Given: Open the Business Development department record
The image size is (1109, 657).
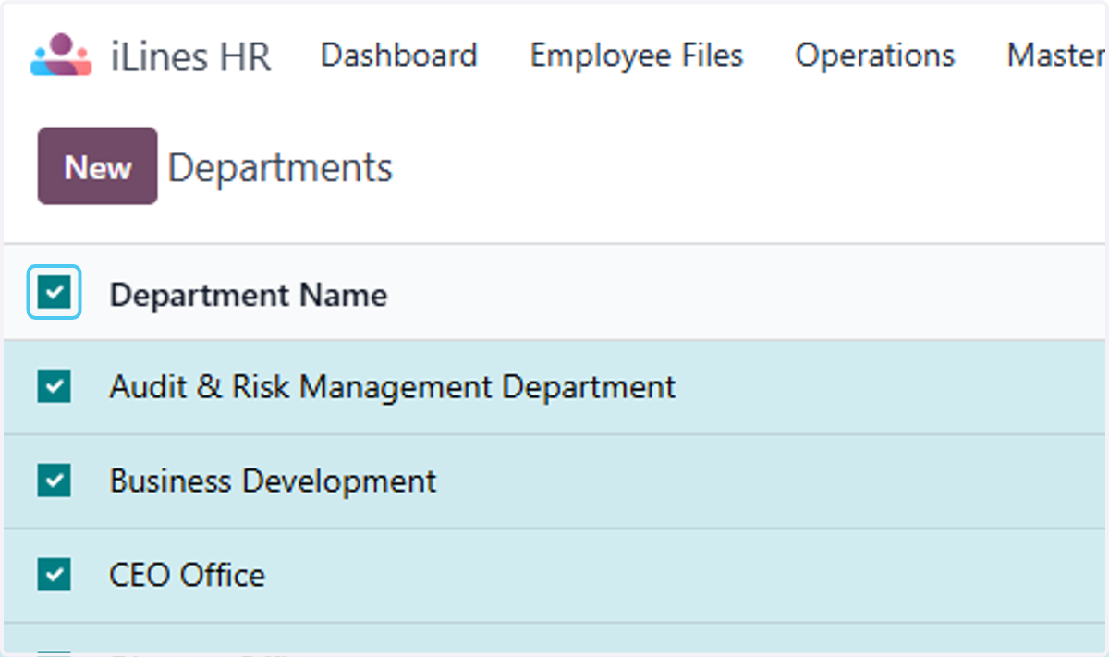Looking at the screenshot, I should click(273, 481).
